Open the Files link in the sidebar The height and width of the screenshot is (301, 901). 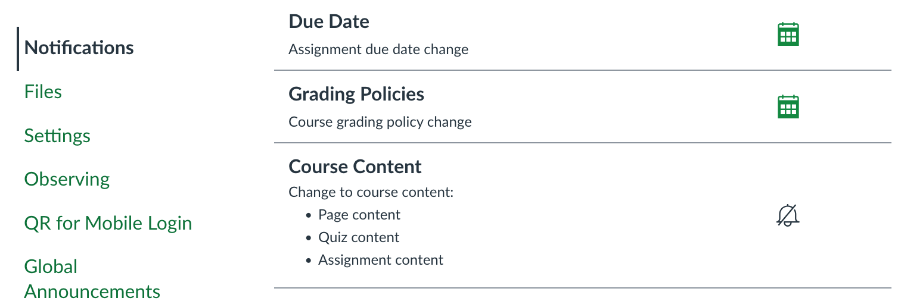[43, 92]
